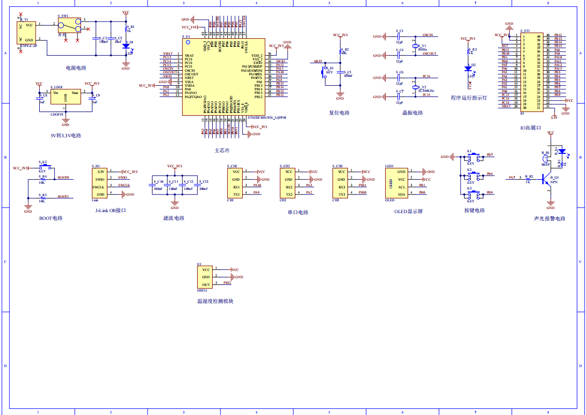
Task: Click capacitor S_C6 on the PC14 line
Action: click(399, 78)
